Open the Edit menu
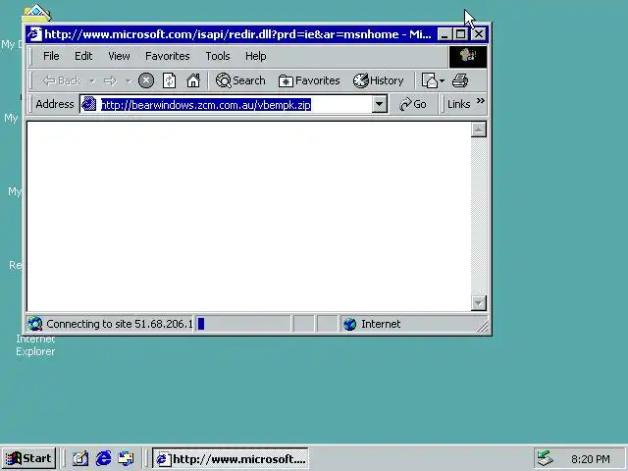This screenshot has width=628, height=471. [83, 56]
